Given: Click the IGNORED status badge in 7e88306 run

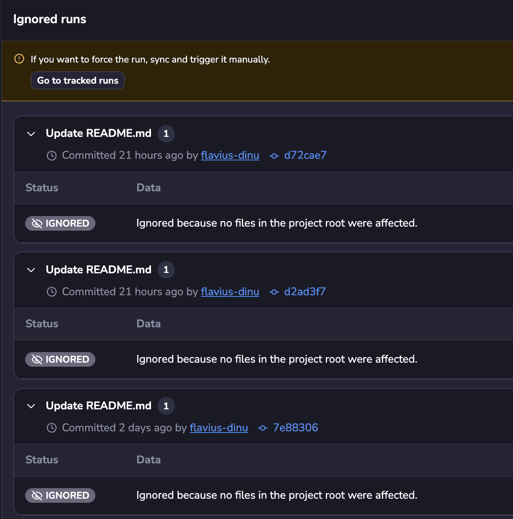Looking at the screenshot, I should pos(60,495).
